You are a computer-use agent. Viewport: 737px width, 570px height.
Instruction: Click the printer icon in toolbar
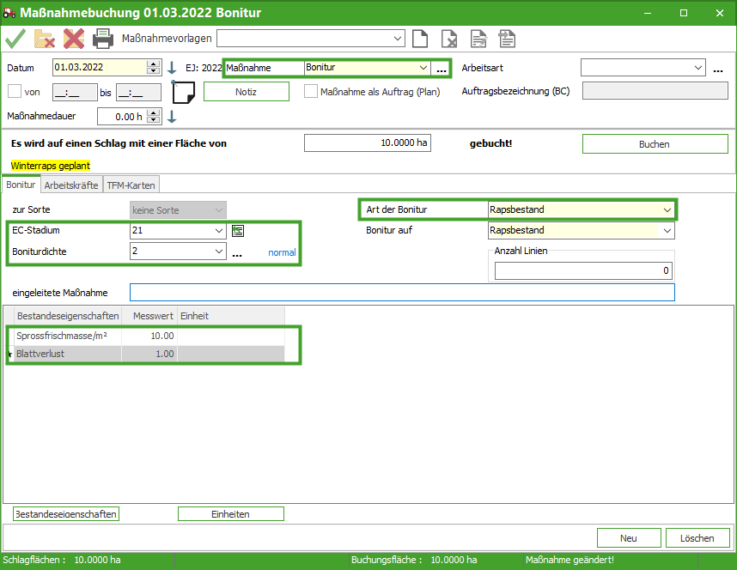coord(103,39)
